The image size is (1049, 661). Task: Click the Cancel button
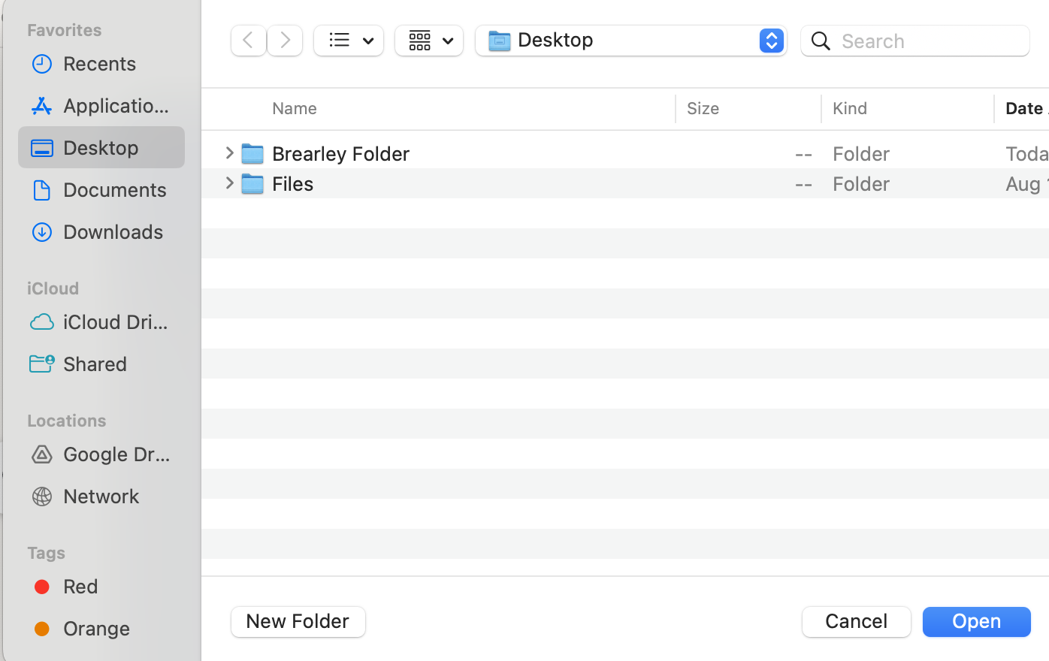857,622
